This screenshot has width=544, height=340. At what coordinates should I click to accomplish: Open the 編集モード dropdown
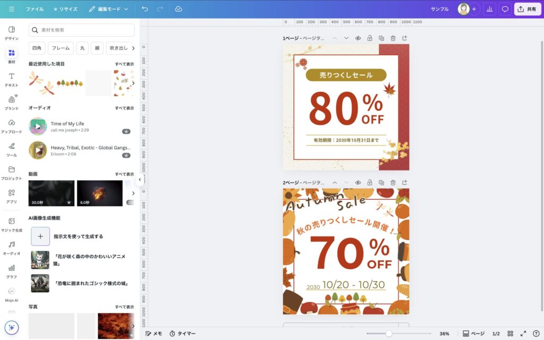(108, 9)
